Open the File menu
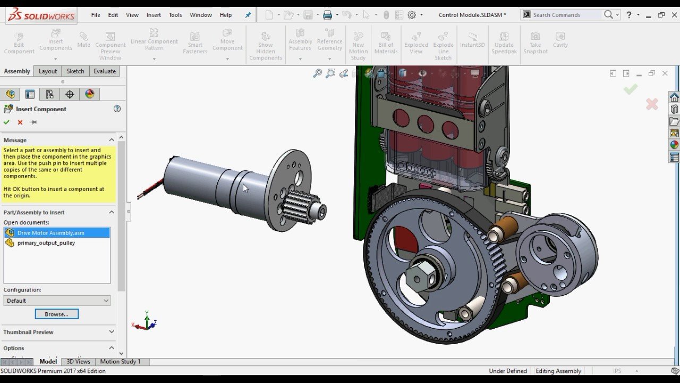The width and height of the screenshot is (680, 383). pos(96,15)
